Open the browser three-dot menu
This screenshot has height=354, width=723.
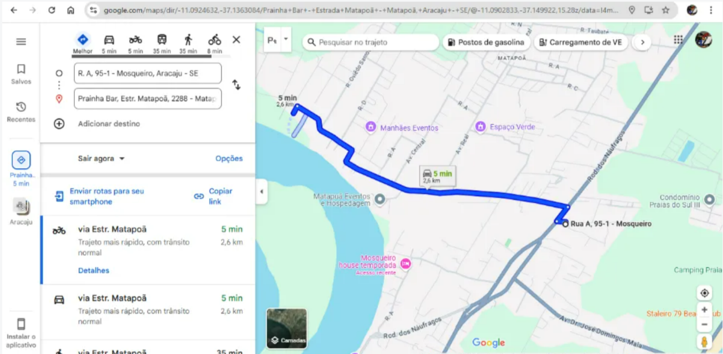(711, 10)
